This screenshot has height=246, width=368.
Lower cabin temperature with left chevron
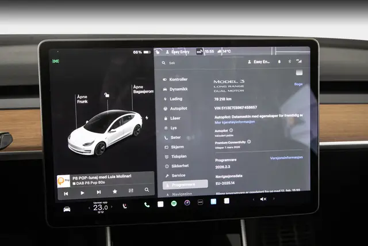pyautogui.click(x=89, y=207)
